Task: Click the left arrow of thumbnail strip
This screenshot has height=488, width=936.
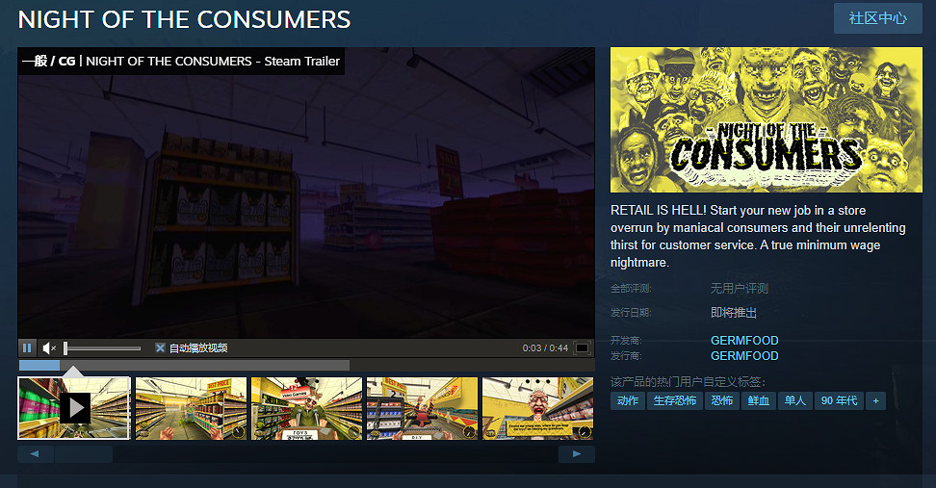Action: click(36, 454)
